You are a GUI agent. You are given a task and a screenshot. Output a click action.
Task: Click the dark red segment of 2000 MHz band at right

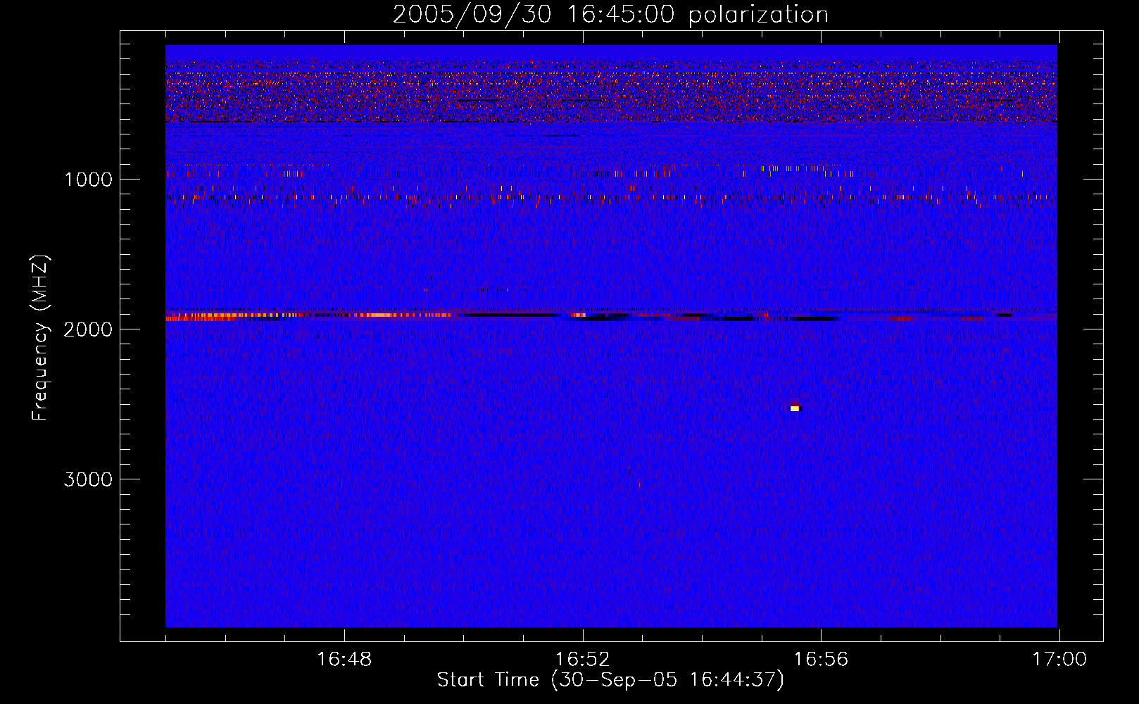coord(901,318)
